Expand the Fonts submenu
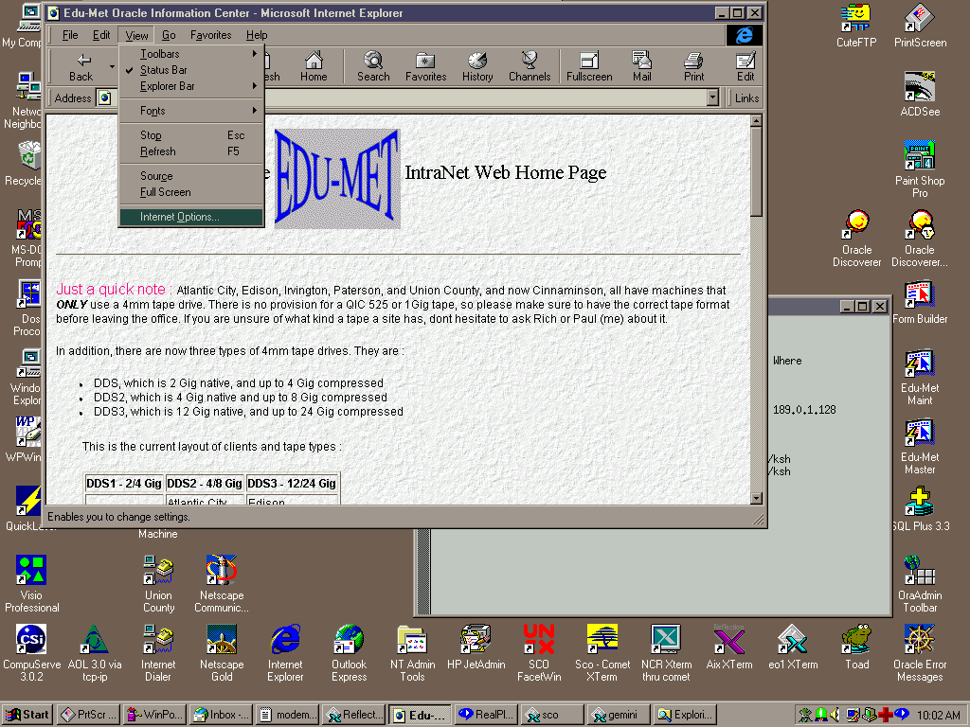Viewport: 970px width, 727px height. tap(191, 111)
